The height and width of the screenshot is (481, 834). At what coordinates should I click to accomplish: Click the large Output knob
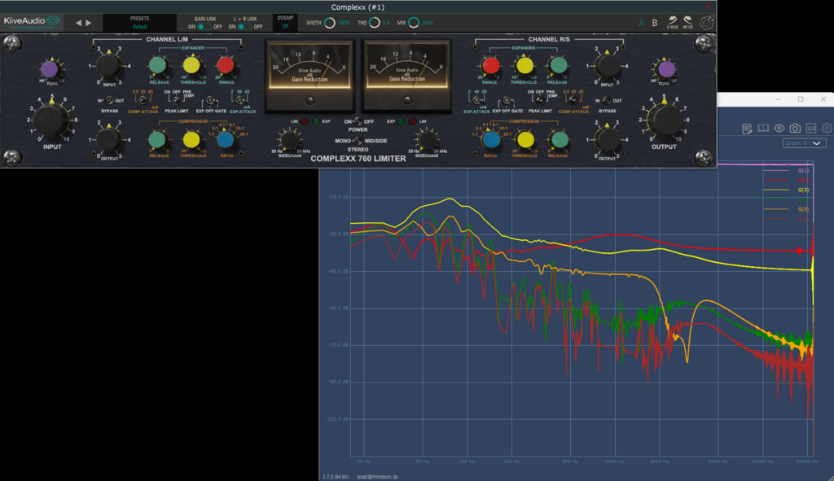pyautogui.click(x=664, y=120)
